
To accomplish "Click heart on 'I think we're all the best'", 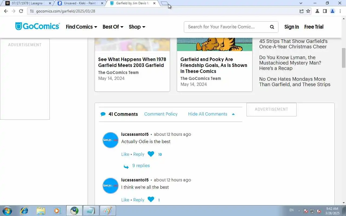I will tap(151, 200).
